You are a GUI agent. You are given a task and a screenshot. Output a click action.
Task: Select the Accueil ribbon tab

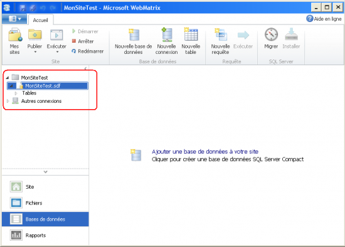pos(41,20)
